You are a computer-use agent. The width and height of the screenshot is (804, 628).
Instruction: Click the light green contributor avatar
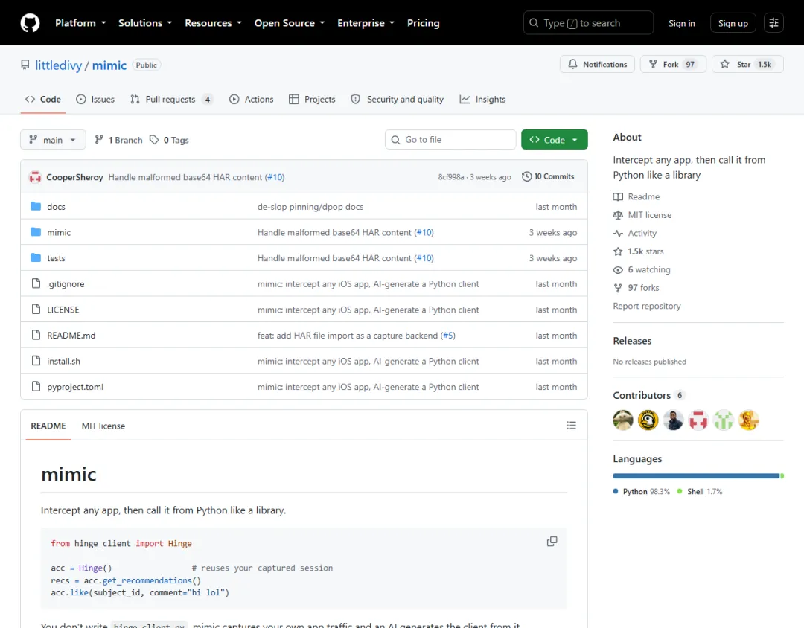point(724,420)
